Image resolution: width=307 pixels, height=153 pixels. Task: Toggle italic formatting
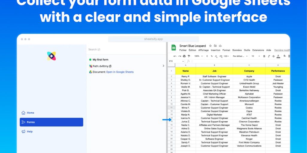coord(269,56)
